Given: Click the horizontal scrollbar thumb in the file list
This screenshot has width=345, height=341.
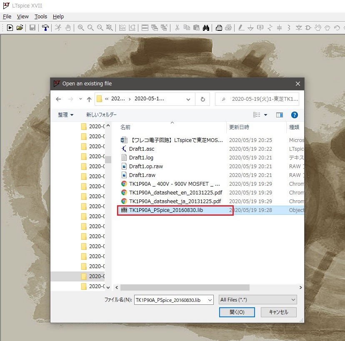Looking at the screenshot, I should tap(185, 287).
